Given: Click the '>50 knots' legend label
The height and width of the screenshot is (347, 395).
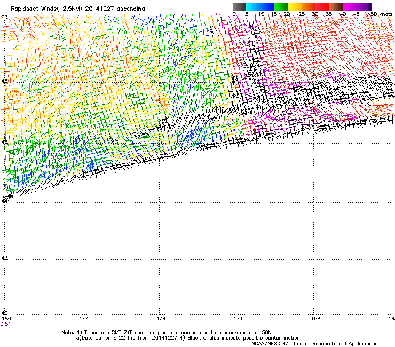Looking at the screenshot, I should pos(380,14).
